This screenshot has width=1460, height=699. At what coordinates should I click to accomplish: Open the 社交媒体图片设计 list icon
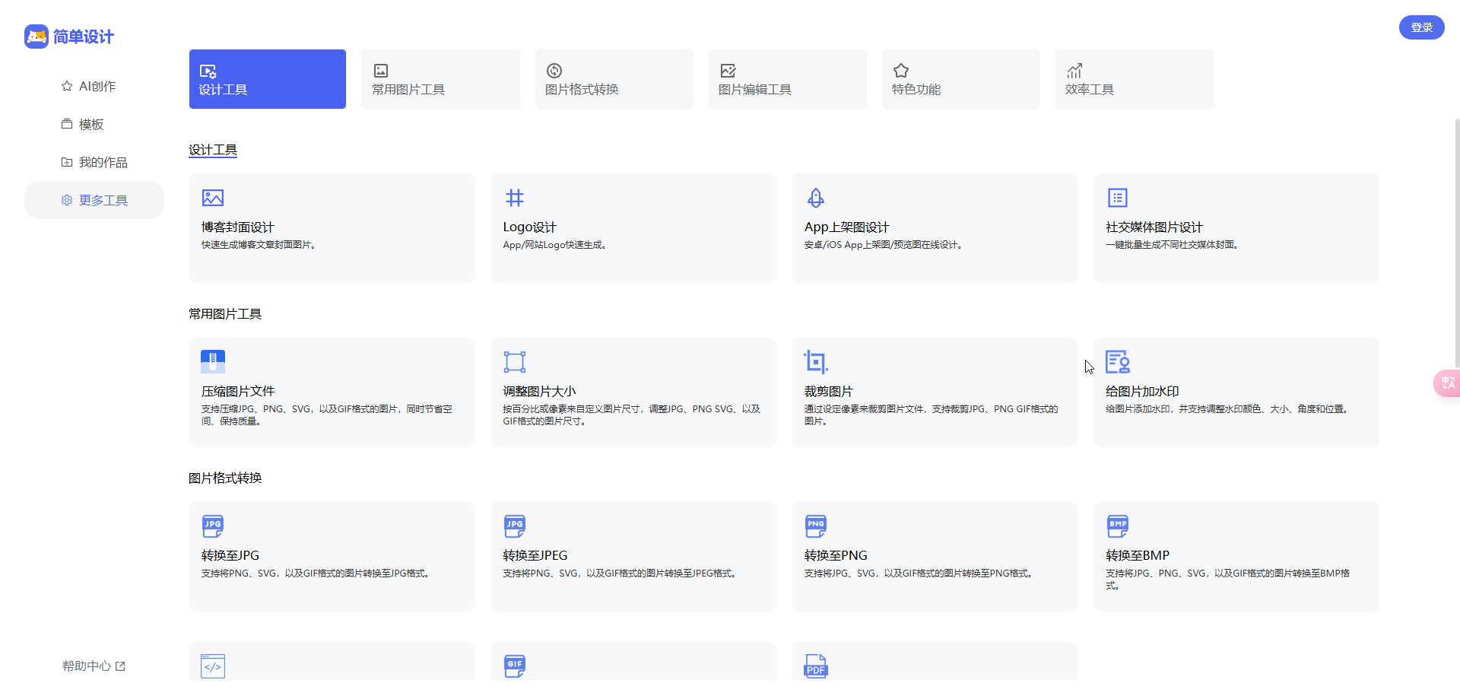(x=1118, y=198)
